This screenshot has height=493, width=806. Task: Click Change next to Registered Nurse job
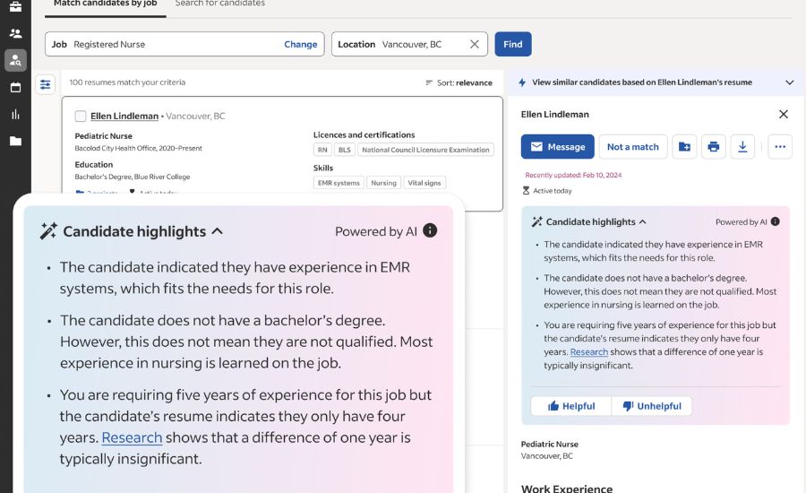coord(301,44)
